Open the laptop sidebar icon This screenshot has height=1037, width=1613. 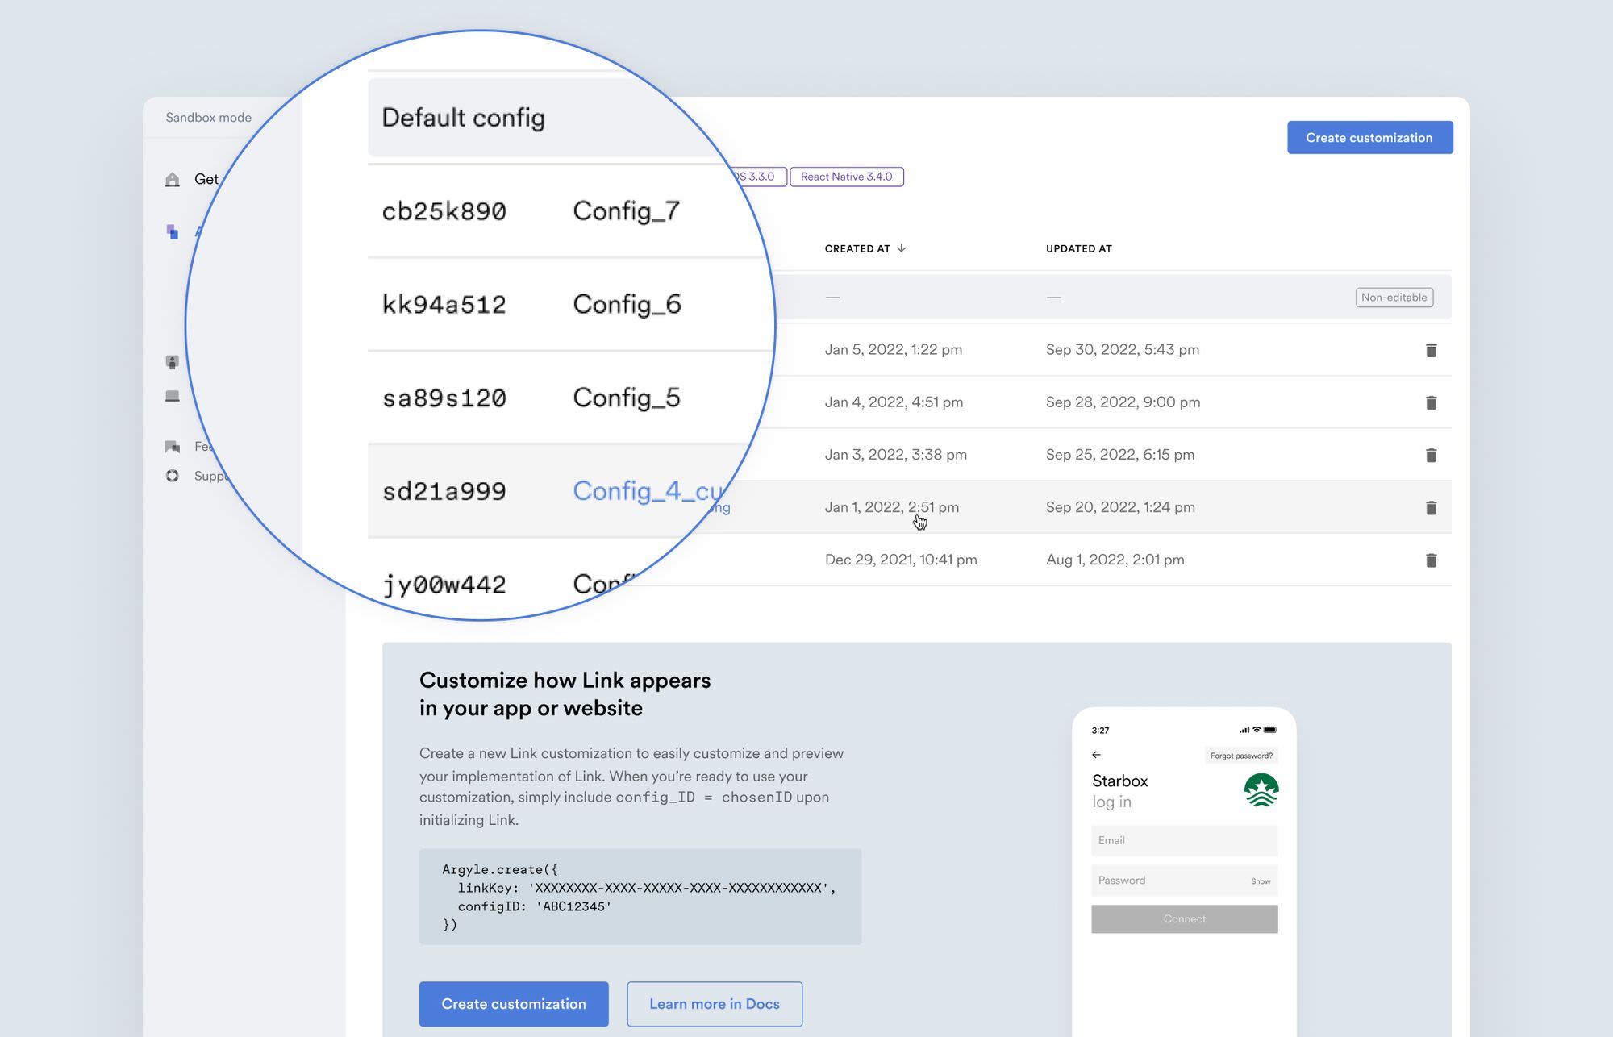tap(172, 396)
